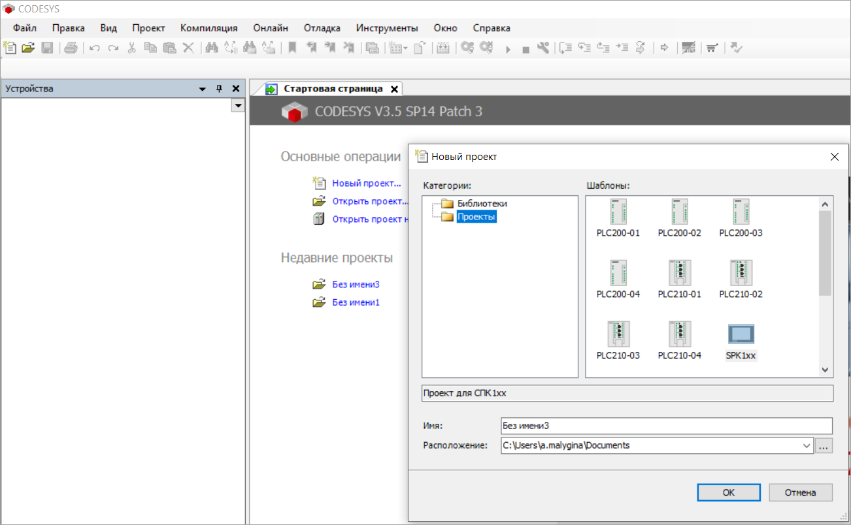
Task: Open the Инструменты menu
Action: pyautogui.click(x=387, y=28)
